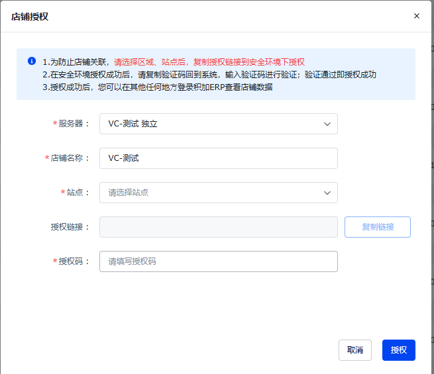
Task: Click the selected value VC-测试 独立
Action: (133, 124)
